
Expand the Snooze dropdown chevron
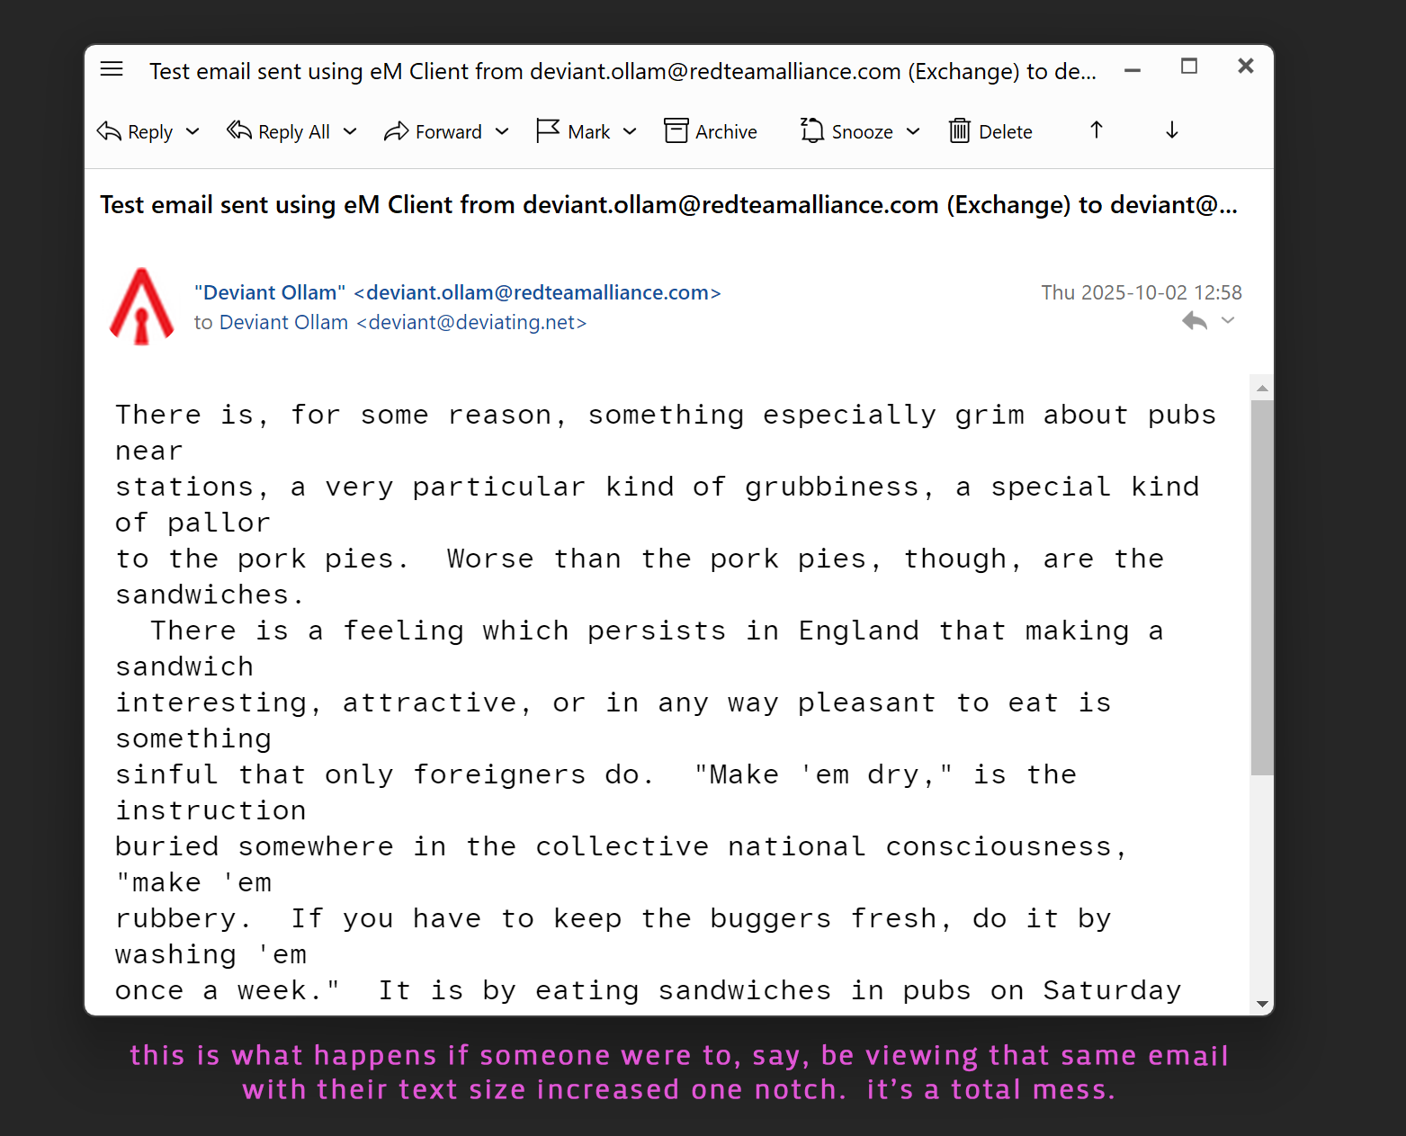[x=913, y=131]
